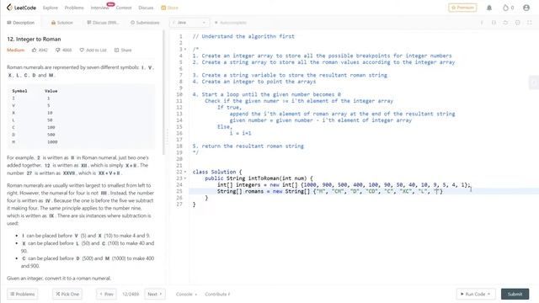Toggle the Autocomplete option
The width and height of the screenshot is (539, 303).
coord(230,23)
